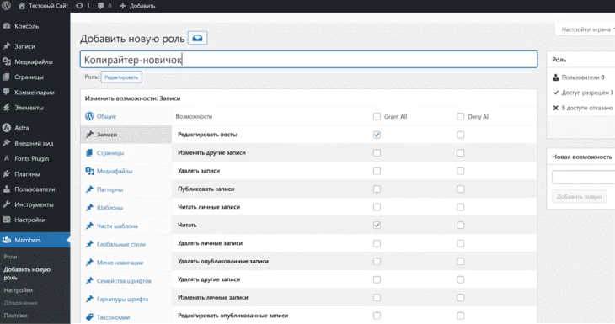Click the Новая возможность input field
This screenshot has height=324, width=615.
584,177
